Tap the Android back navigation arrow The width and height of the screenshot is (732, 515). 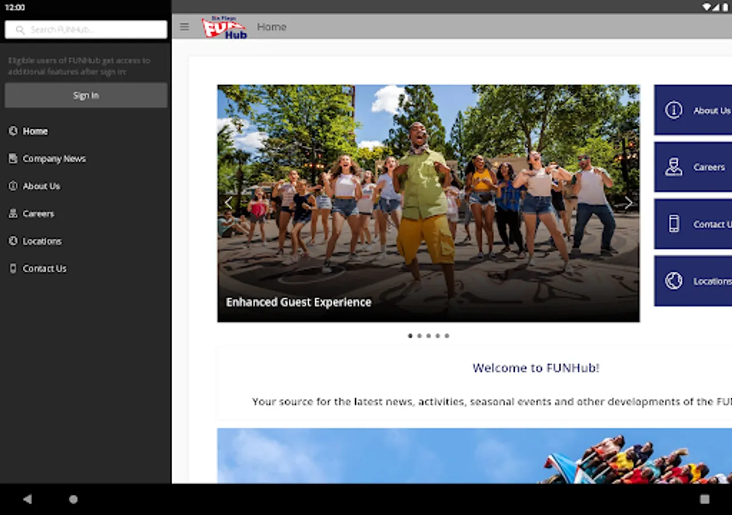pyautogui.click(x=27, y=499)
